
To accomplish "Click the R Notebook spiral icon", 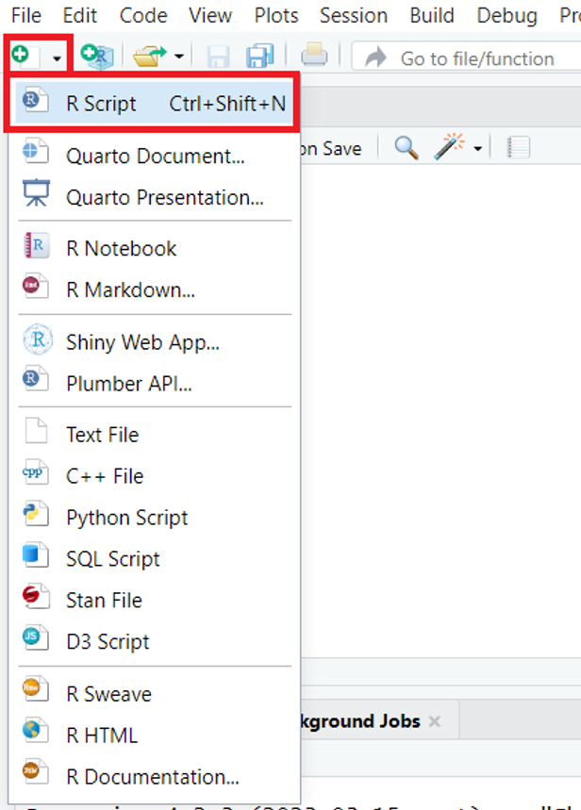I will (x=37, y=245).
